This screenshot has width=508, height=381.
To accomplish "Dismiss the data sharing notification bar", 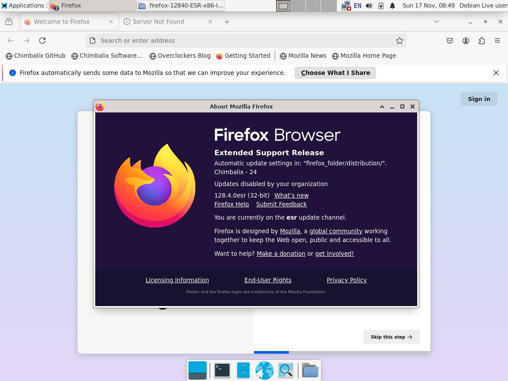I will [496, 73].
